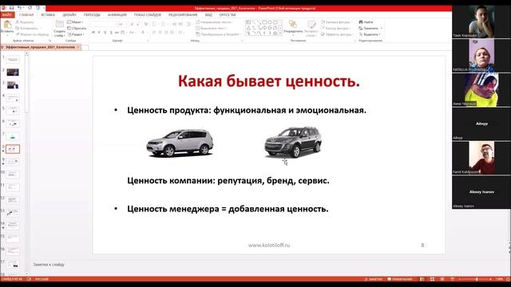
Task: Select document tab Эффективные_продажи_2021
Action: [x=40, y=48]
